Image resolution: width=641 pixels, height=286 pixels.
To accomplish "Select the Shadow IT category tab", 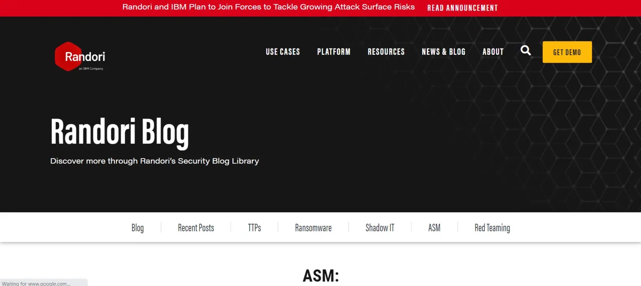I will [x=380, y=228].
